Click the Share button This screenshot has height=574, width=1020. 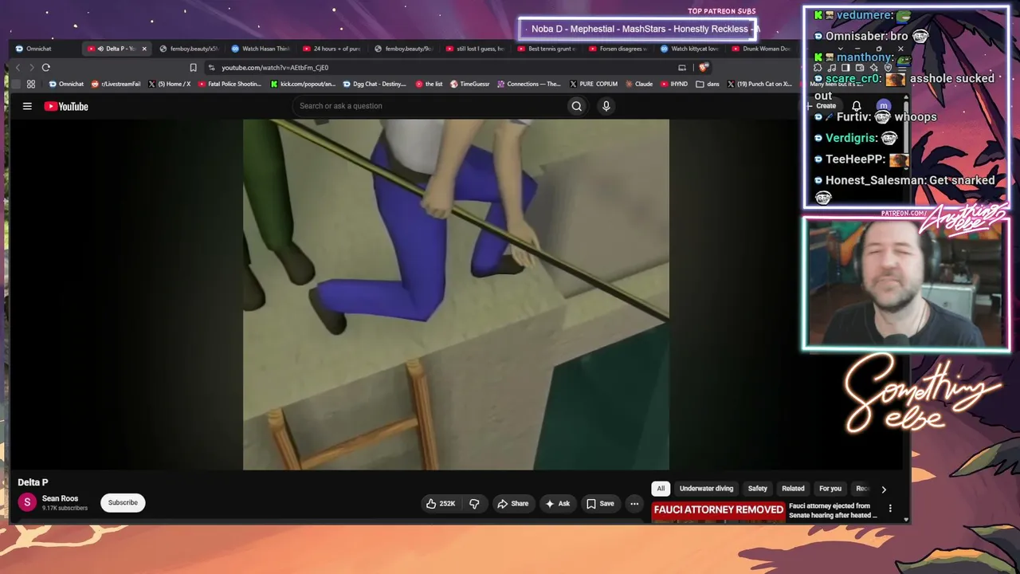pyautogui.click(x=512, y=504)
